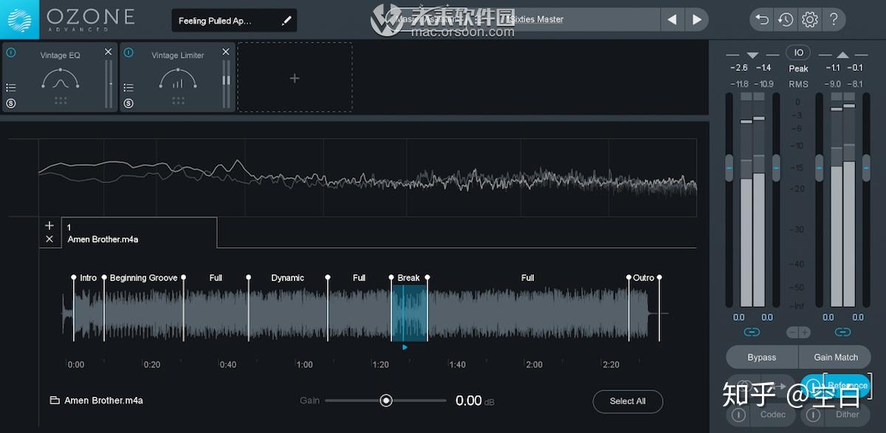This screenshot has height=433, width=886.
Task: Click the folder icon beside Amen Brother.m4a
Action: click(x=55, y=400)
